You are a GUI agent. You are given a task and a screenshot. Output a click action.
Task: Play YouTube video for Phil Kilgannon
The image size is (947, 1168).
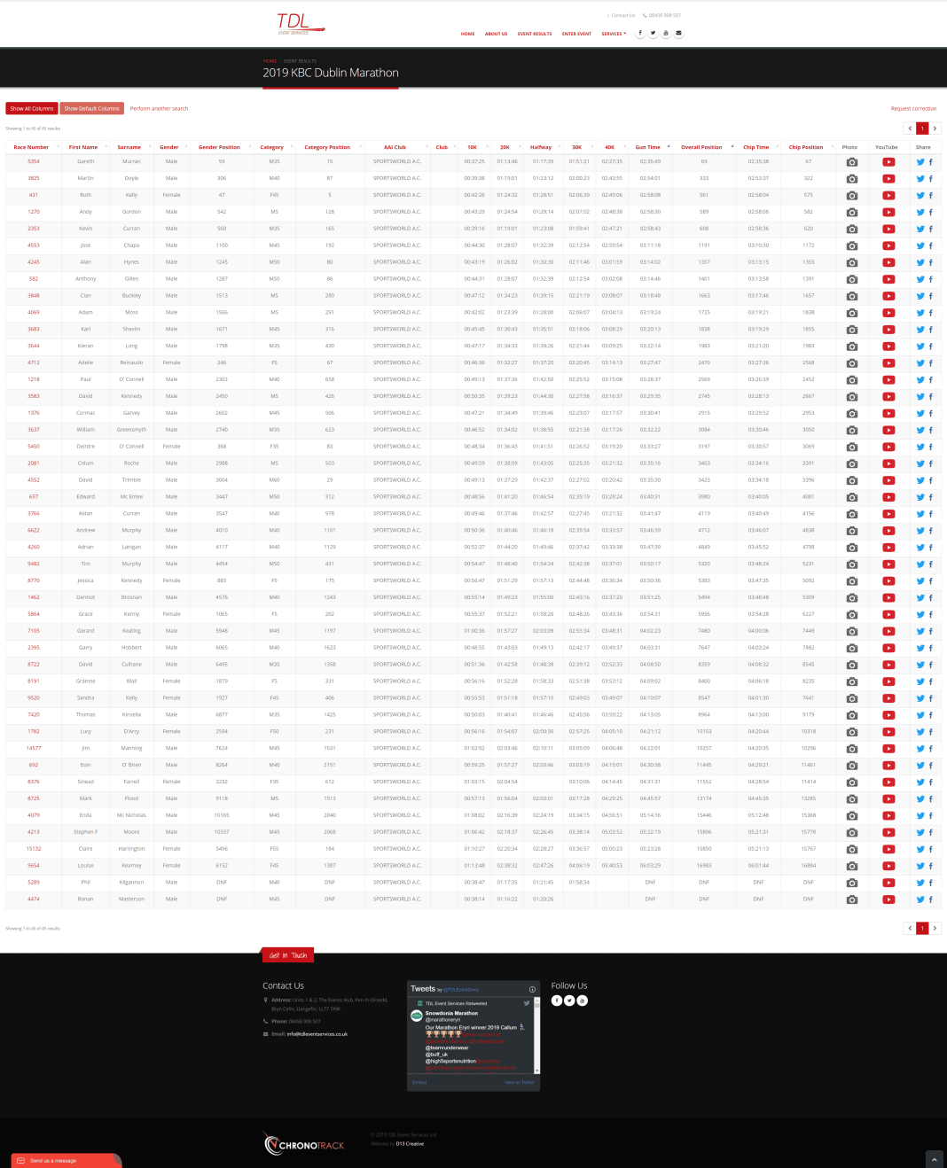(888, 883)
